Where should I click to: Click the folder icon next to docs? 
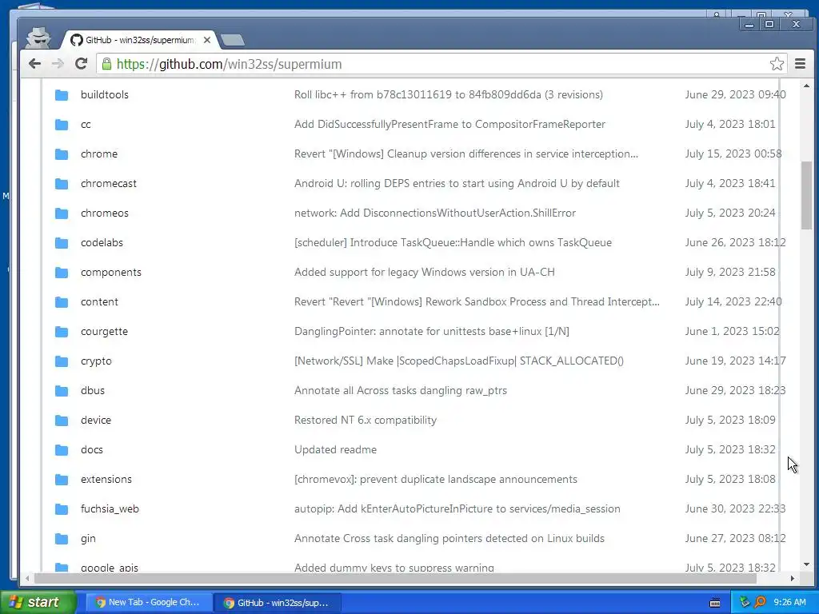coord(62,449)
